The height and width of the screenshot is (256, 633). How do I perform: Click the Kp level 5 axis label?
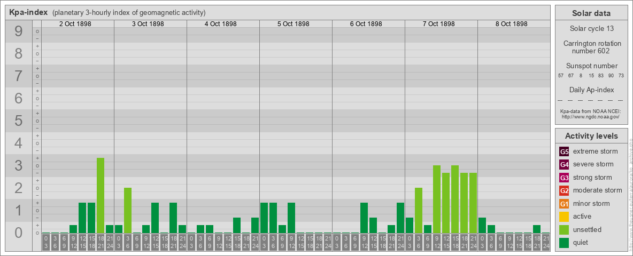click(19, 121)
